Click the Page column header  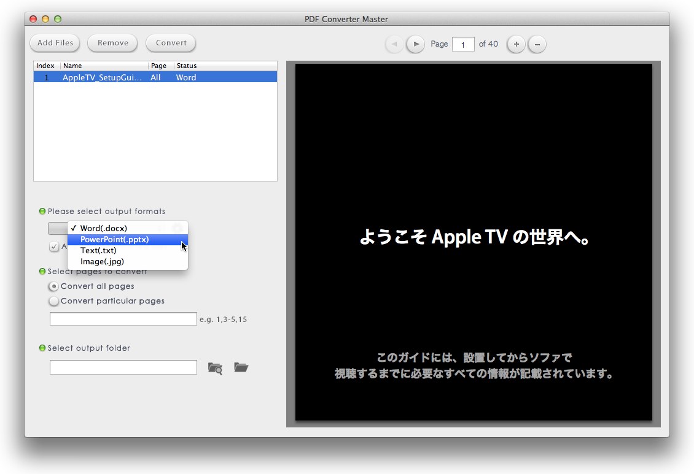click(161, 66)
